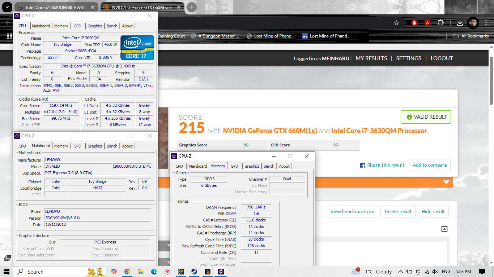
Task: Click the muted volume tray icon
Action: tap(435, 272)
